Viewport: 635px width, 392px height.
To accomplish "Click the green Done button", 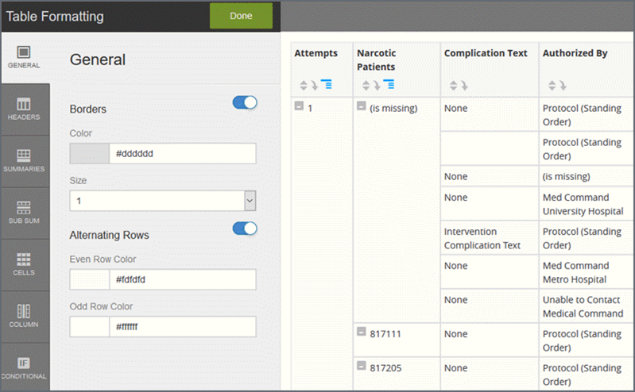I will point(241,16).
